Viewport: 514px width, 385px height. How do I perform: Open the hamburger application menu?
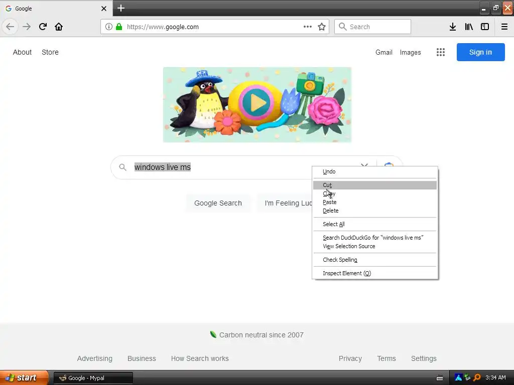pyautogui.click(x=504, y=27)
